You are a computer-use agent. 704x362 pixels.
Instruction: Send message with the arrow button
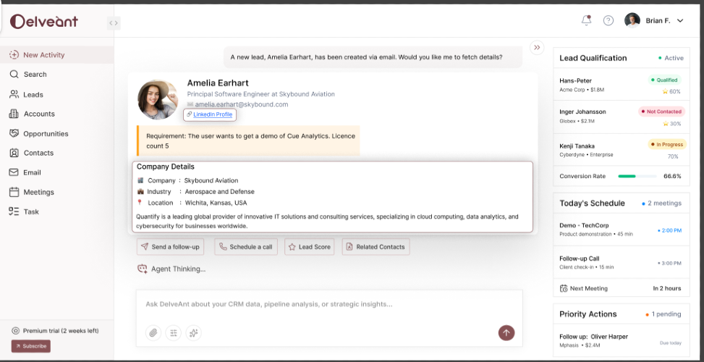(x=506, y=333)
